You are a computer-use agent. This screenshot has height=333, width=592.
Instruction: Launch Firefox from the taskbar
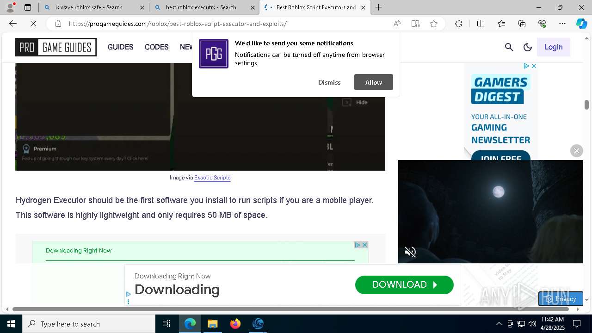(x=235, y=324)
